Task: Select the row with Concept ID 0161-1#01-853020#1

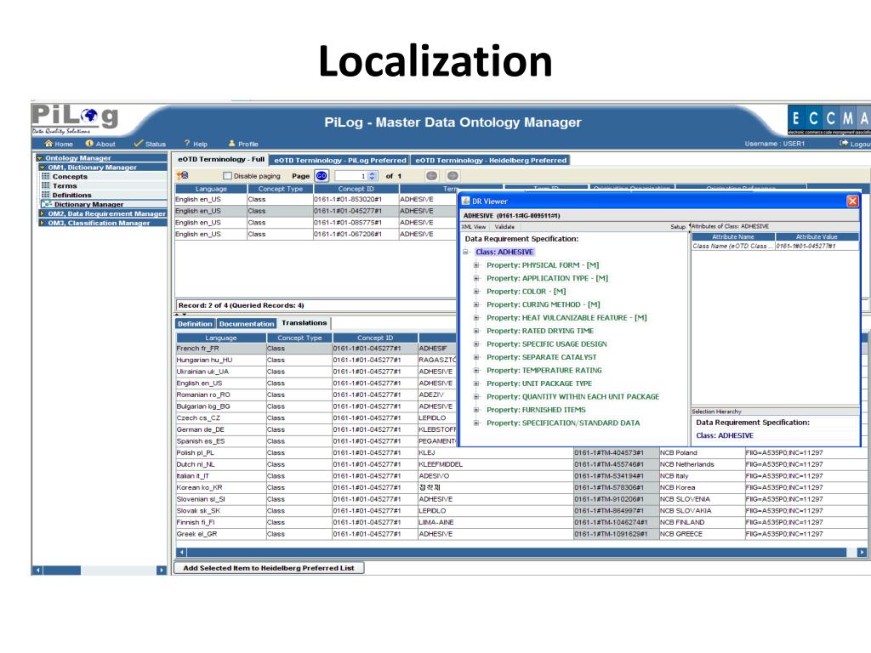Action: [316, 199]
